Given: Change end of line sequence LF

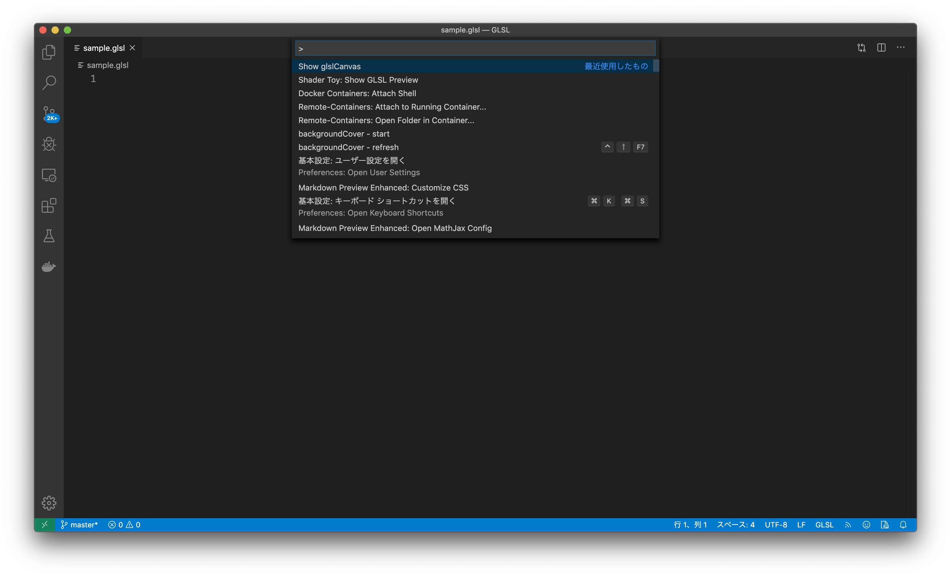Looking at the screenshot, I should tap(801, 525).
